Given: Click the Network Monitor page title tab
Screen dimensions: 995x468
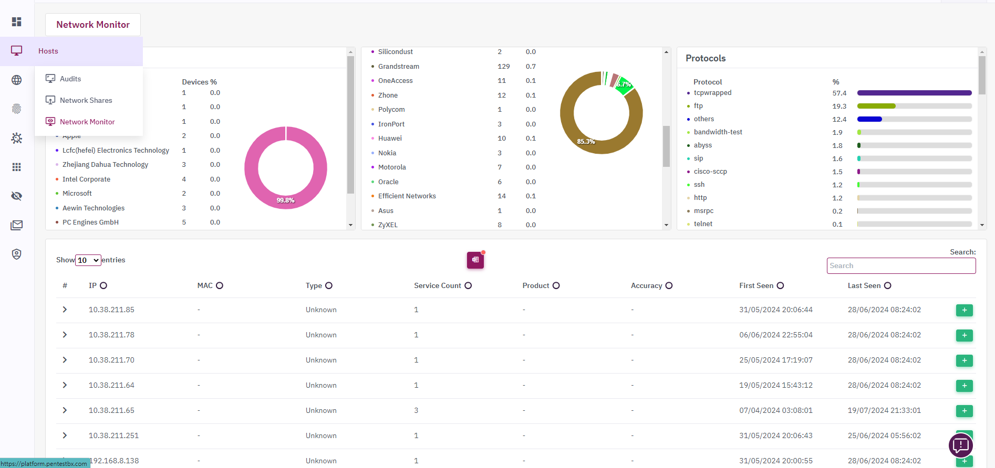Looking at the screenshot, I should coord(93,25).
